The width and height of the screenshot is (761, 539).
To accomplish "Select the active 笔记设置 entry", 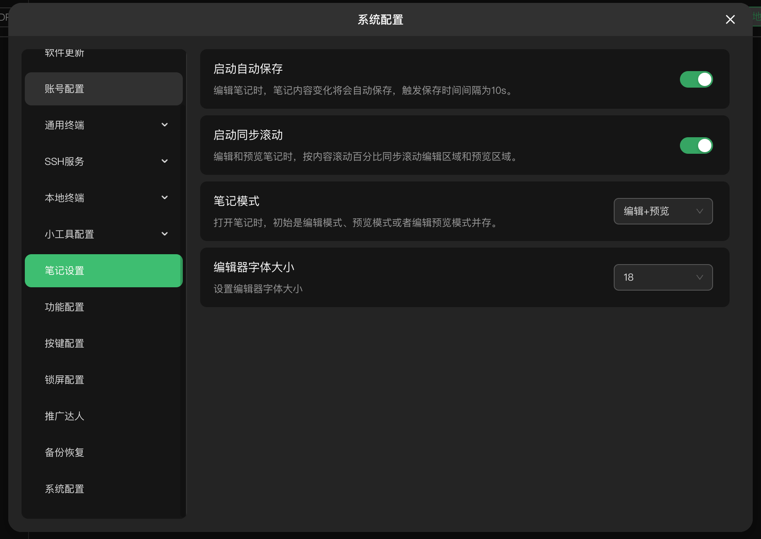I will 103,271.
